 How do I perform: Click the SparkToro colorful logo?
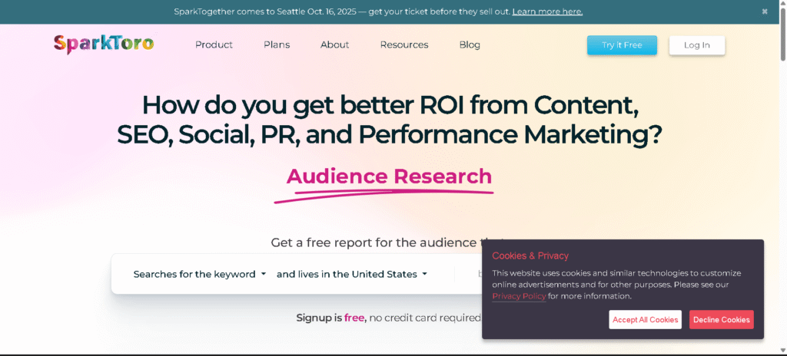[x=104, y=44]
